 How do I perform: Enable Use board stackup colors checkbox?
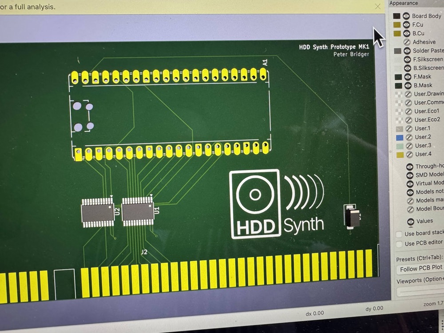tap(399, 234)
